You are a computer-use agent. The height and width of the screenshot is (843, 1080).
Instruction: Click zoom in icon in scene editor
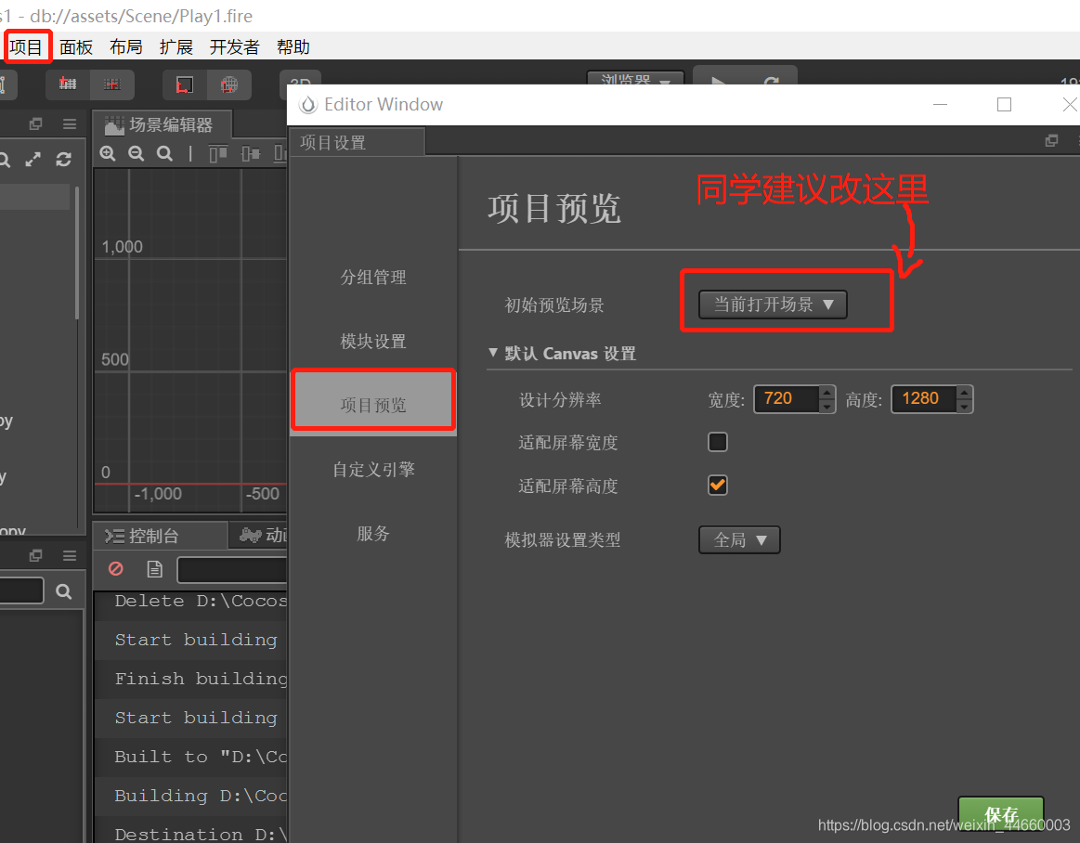(108, 153)
